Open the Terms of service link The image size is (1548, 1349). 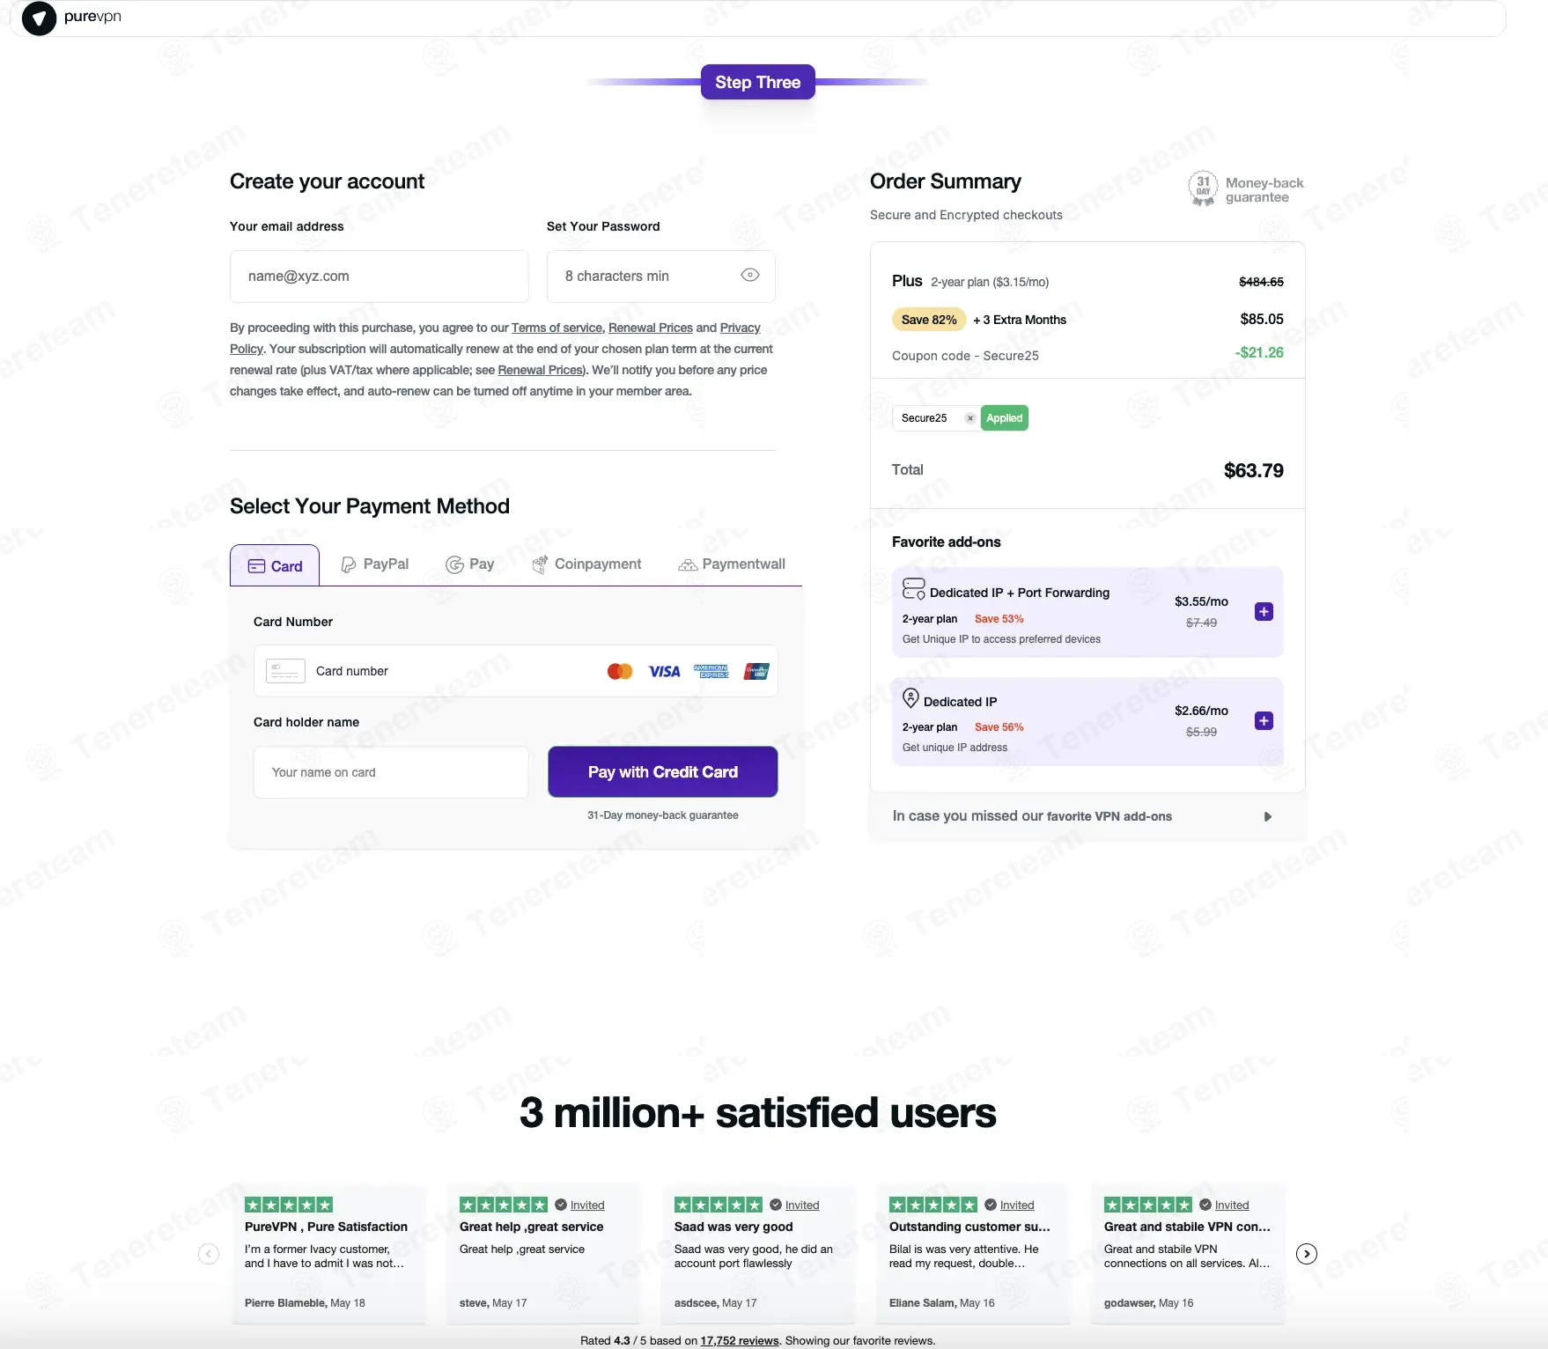557,328
